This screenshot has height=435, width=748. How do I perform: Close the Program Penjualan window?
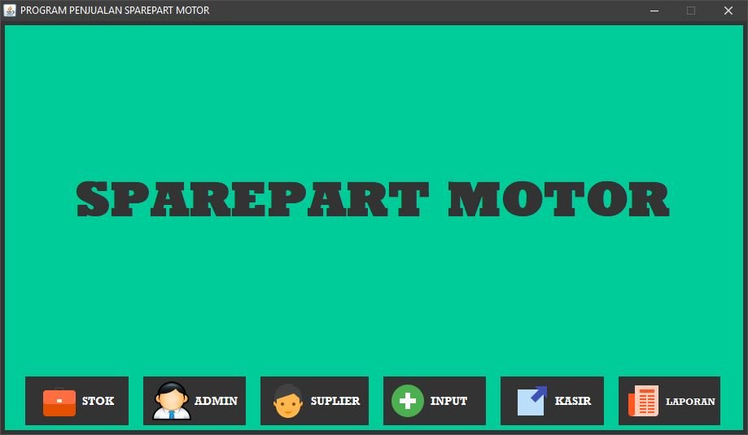728,11
